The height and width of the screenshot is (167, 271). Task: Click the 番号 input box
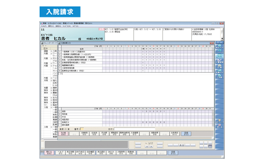[82, 129]
